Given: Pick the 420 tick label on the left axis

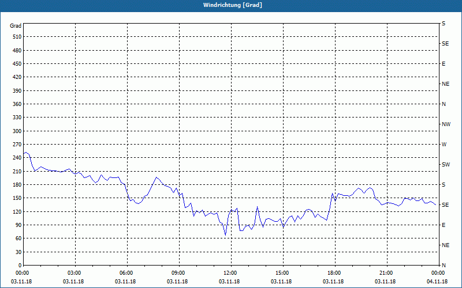Looking at the screenshot, I should (17, 77).
